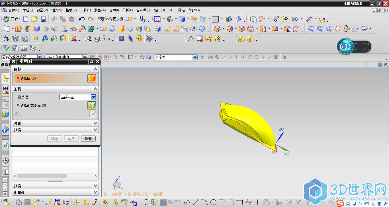Toggle the snap point on curve option
389x207 pixels.
click(x=269, y=57)
